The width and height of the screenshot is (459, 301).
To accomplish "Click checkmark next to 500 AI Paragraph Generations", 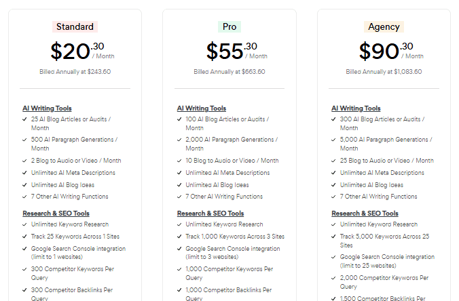I will [25, 140].
